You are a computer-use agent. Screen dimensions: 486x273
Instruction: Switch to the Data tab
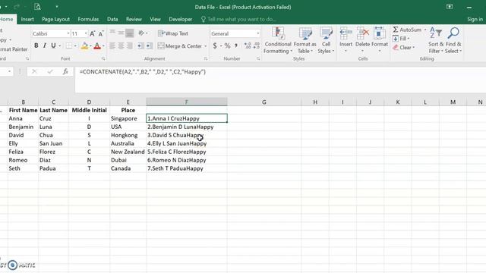coord(112,19)
